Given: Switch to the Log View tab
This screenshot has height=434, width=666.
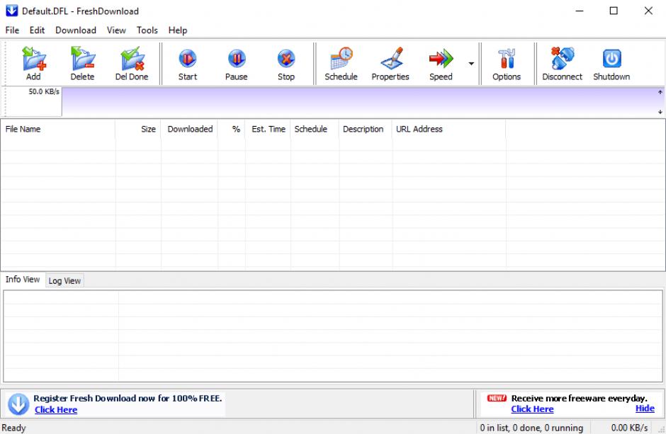Looking at the screenshot, I should point(64,281).
